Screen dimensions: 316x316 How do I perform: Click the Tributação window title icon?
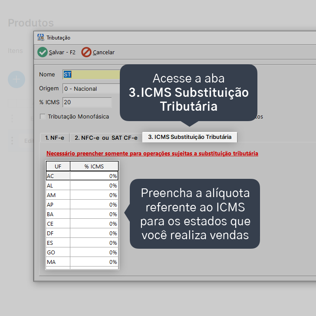(40, 37)
